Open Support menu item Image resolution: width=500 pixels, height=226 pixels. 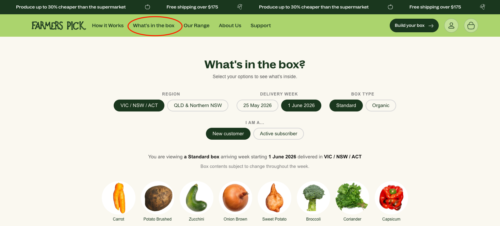point(261,25)
